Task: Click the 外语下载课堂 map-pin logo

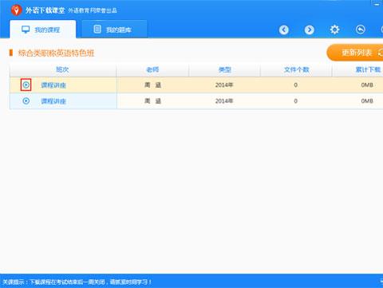Action: [16, 10]
